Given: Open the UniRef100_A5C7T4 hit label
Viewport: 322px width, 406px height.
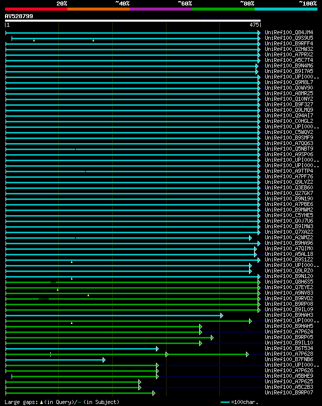Looking at the screenshot, I should pos(289,60).
